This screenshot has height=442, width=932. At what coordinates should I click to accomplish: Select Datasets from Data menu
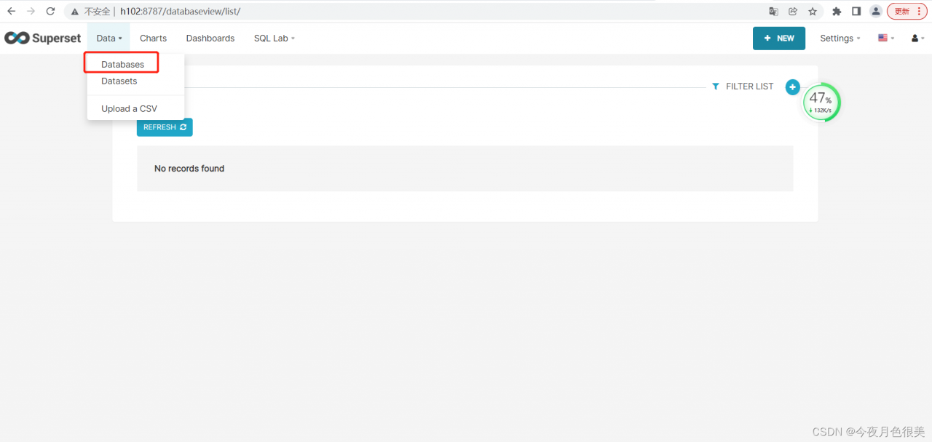coord(119,81)
